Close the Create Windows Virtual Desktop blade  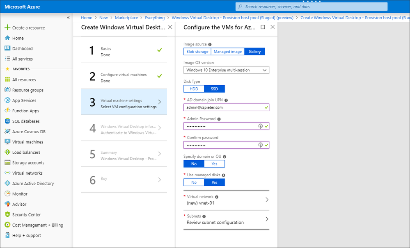(x=170, y=27)
